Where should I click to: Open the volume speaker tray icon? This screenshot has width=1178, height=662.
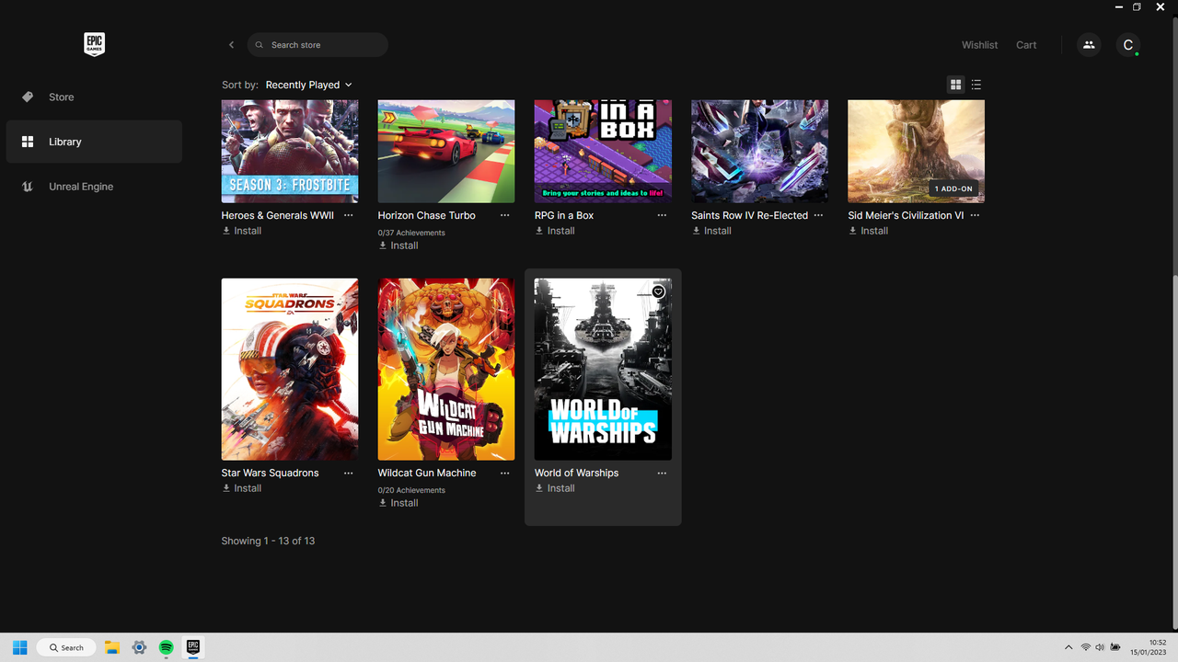[1100, 647]
